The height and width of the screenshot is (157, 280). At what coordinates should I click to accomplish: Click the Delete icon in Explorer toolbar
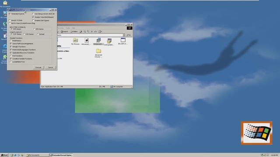click(x=92, y=32)
